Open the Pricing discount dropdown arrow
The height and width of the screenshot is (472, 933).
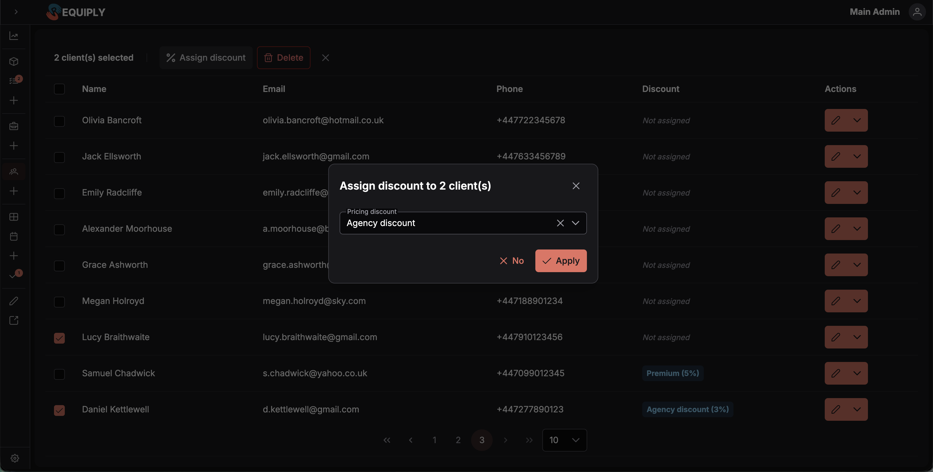(x=575, y=223)
